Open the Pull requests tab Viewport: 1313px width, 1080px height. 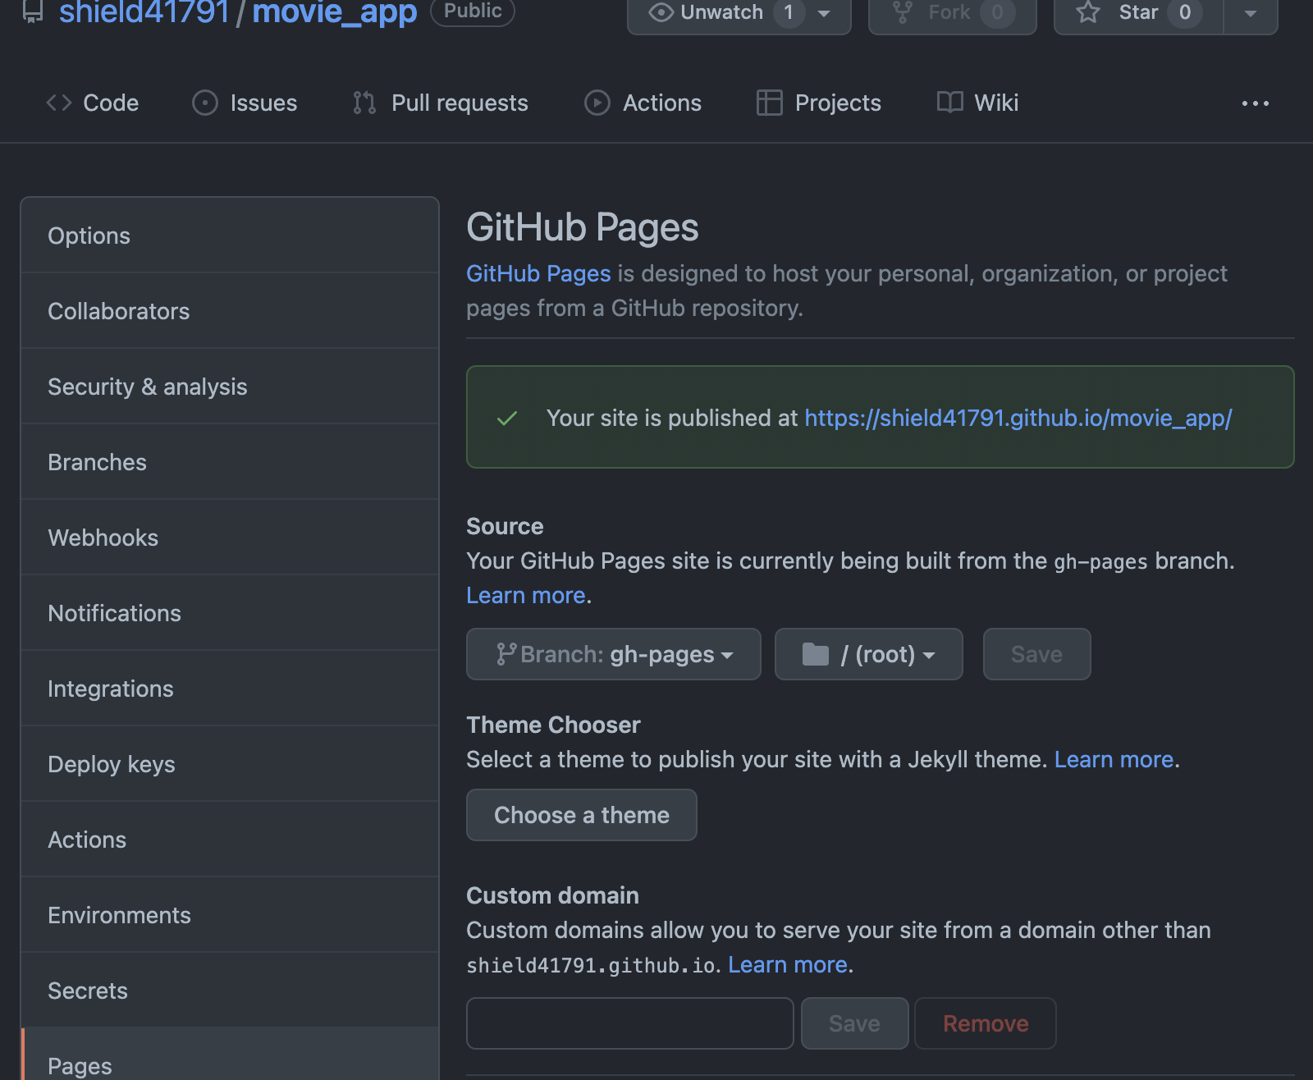click(441, 103)
